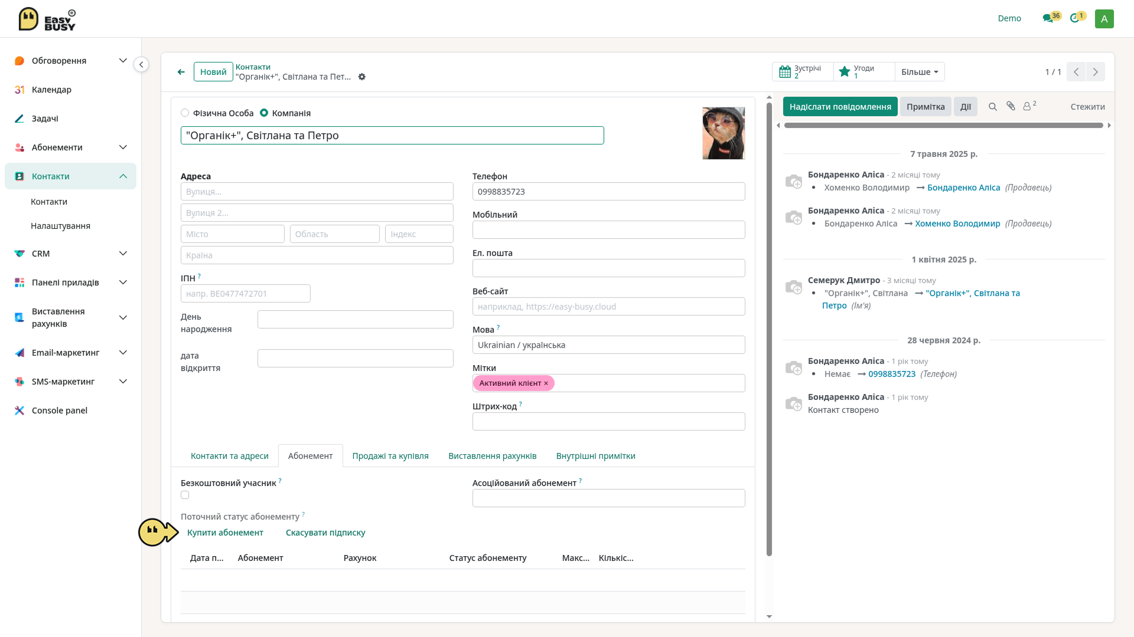Screen dimensions: 1134x637
Task: Open the Календар sidebar icon
Action: (x=19, y=90)
